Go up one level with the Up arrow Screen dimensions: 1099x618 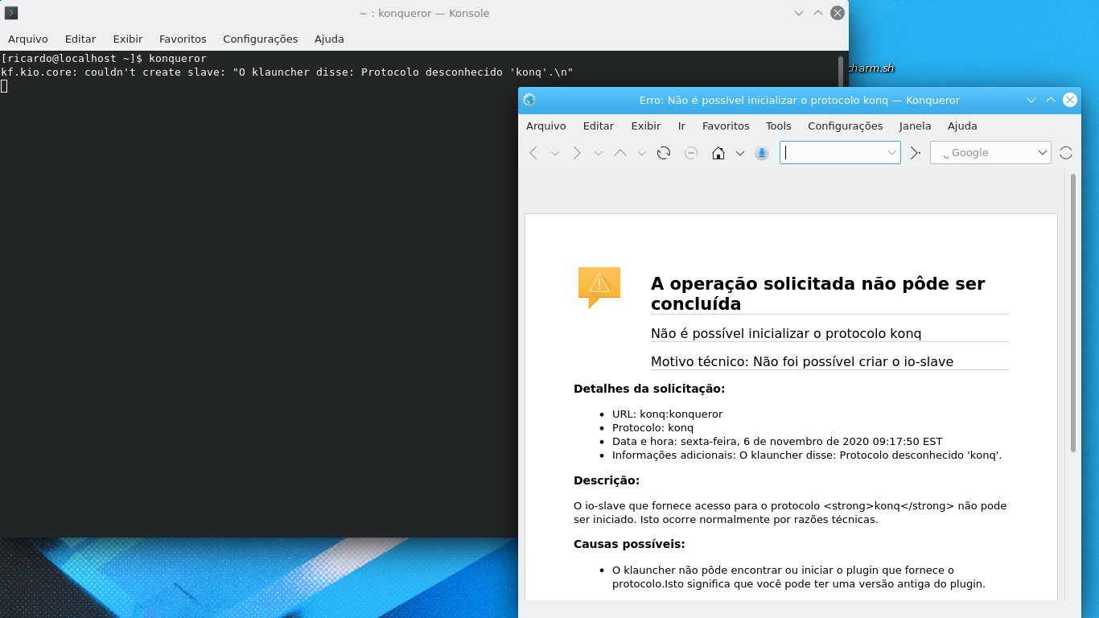point(620,153)
